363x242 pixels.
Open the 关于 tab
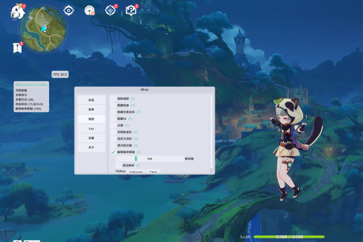(x=91, y=148)
